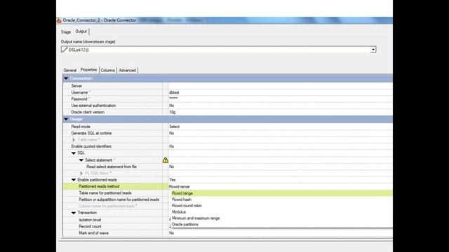Click the Use external authentication No value
This screenshot has width=449, height=252.
171,106
